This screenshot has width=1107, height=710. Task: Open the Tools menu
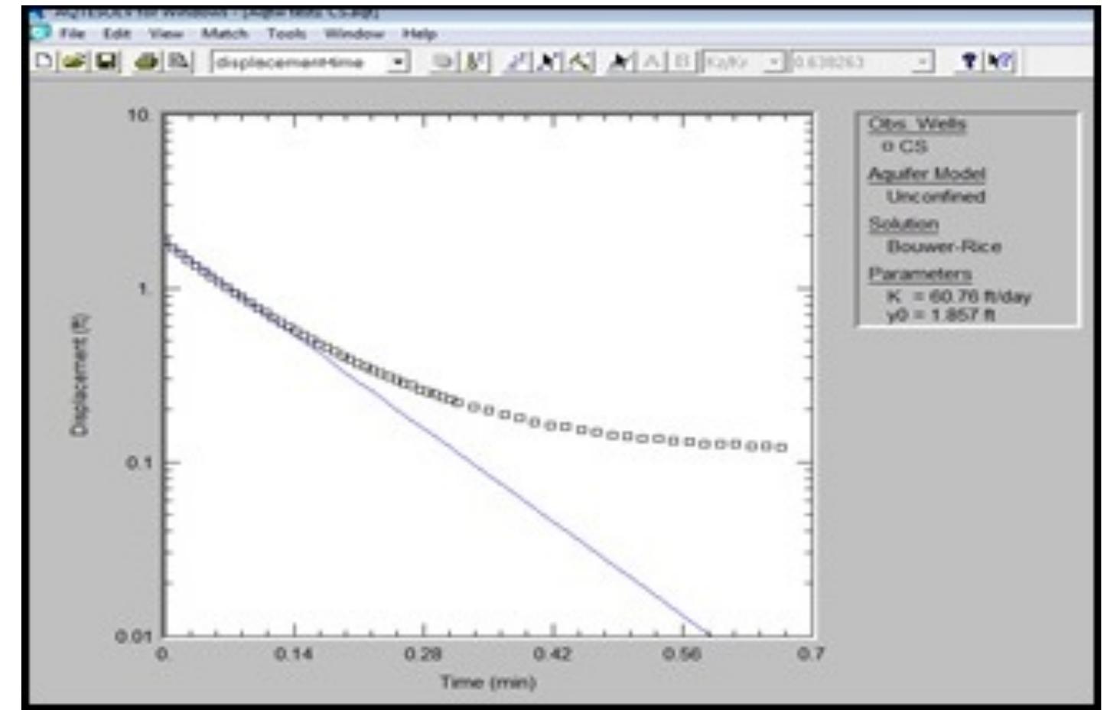(286, 34)
